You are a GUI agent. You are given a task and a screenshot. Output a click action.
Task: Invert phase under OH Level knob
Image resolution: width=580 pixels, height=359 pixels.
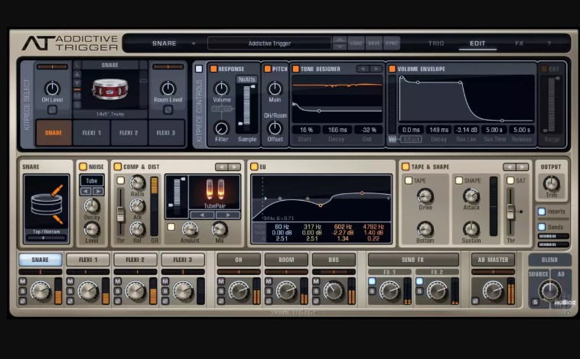click(x=52, y=109)
